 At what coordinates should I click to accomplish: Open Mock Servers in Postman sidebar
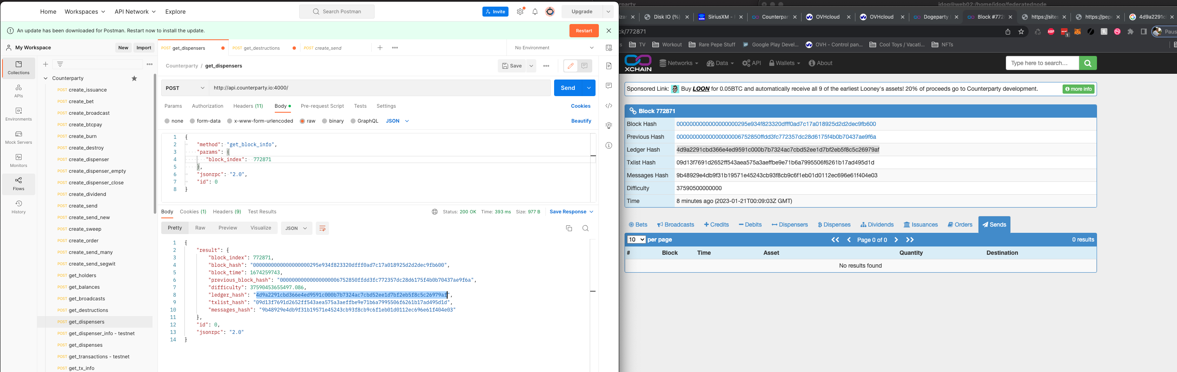tap(19, 138)
